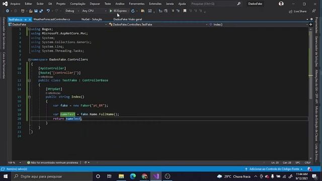Viewport: 322px width, 181px height.
Task: Start debugging with IIS Express
Action: [x=118, y=11]
